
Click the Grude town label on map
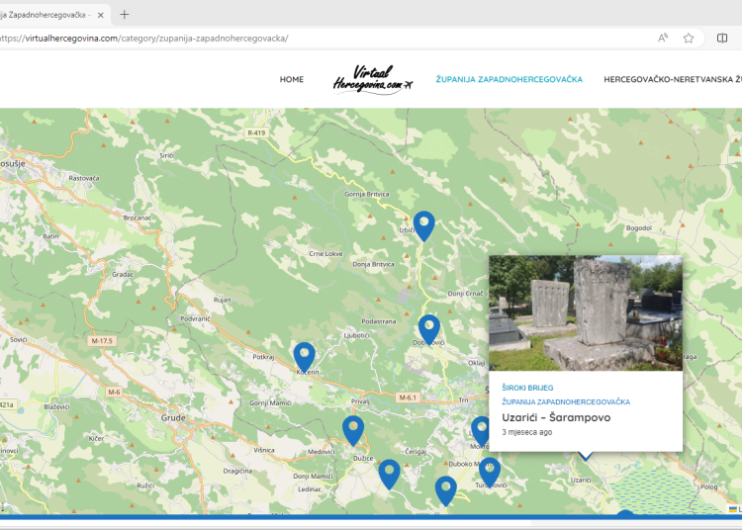pos(173,418)
